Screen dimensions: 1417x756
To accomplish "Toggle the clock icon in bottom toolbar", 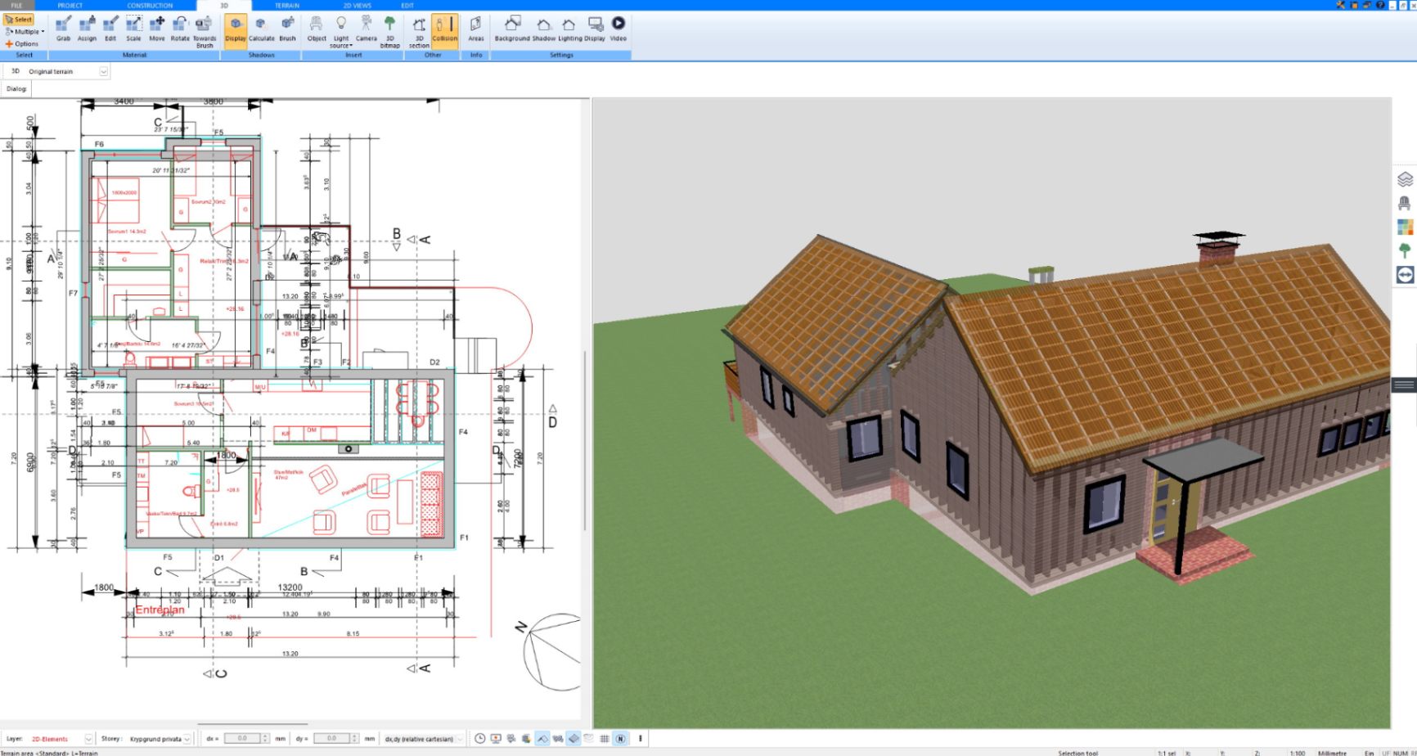I will (480, 739).
